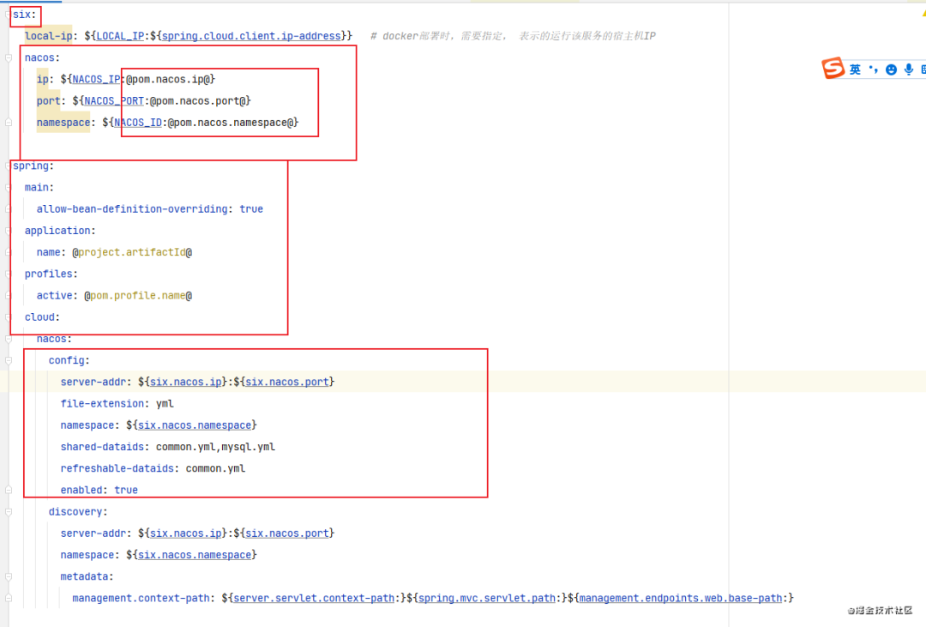Click the @pom.nacos.ip@ value
This screenshot has height=627, width=926.
[x=168, y=79]
